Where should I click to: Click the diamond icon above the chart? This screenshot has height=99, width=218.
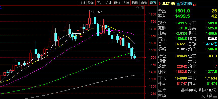137,8
